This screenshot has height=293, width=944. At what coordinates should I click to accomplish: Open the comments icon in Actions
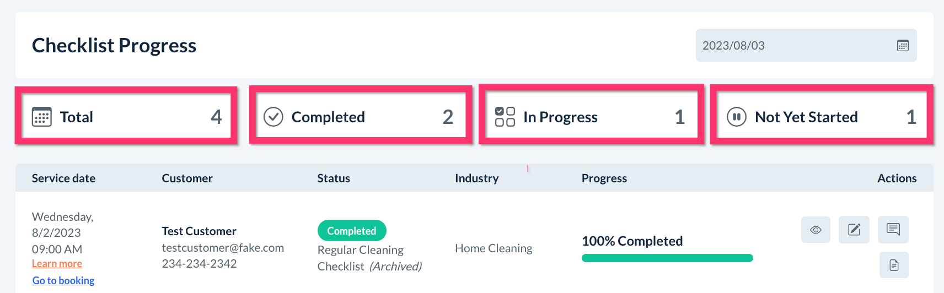click(893, 230)
